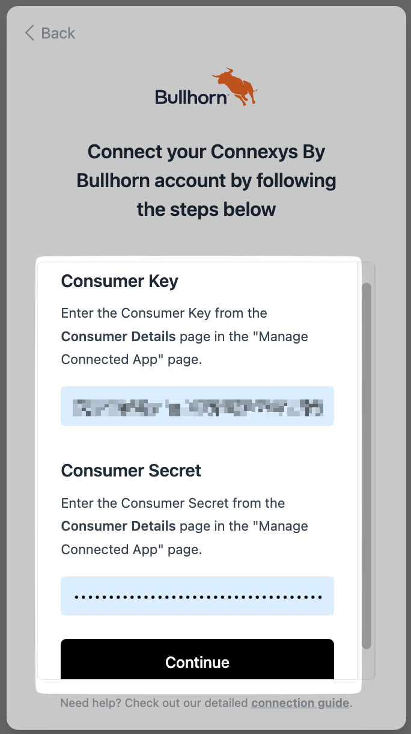Click the masked dots in Consumer Secret
Viewport: 411px width, 734px height.
(x=198, y=597)
